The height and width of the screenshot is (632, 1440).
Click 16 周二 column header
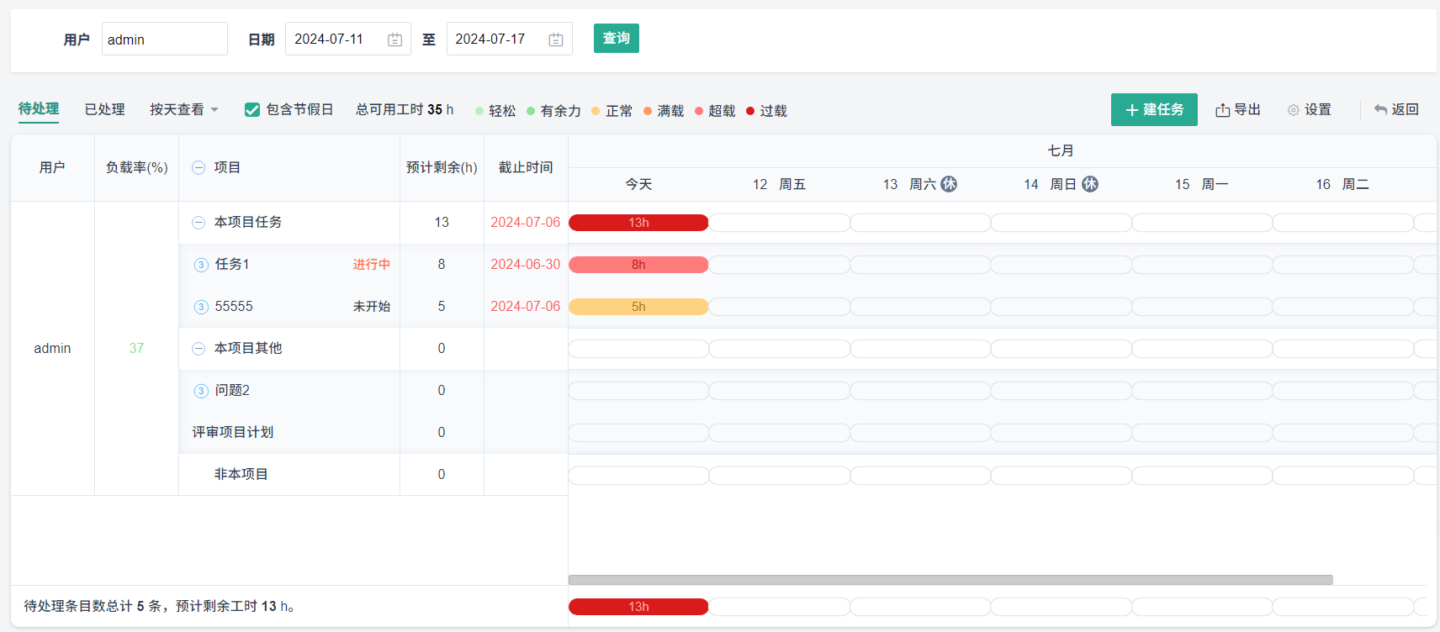(x=1342, y=184)
